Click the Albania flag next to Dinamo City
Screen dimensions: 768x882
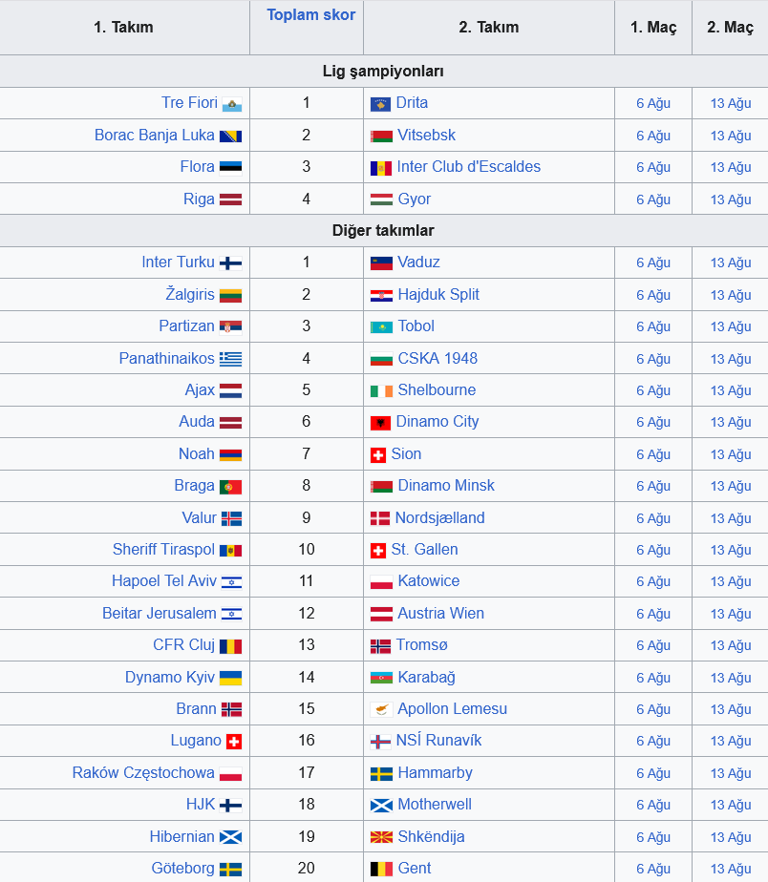point(380,423)
